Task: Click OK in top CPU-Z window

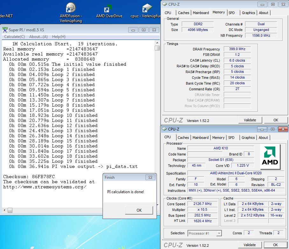Action: coord(276,120)
